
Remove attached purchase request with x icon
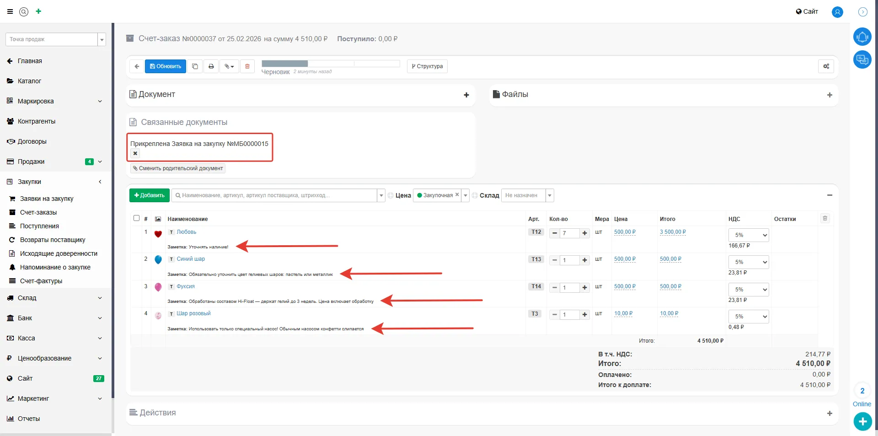pos(135,153)
